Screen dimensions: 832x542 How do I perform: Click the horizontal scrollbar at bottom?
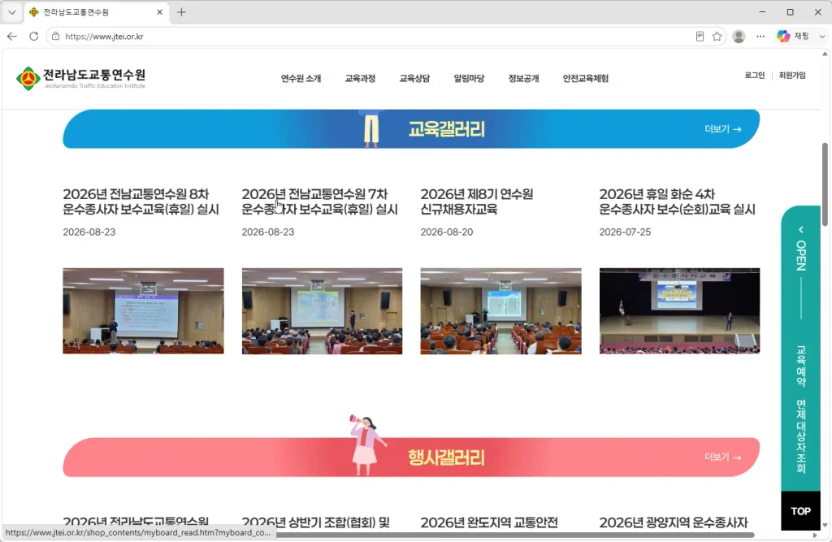(x=514, y=535)
